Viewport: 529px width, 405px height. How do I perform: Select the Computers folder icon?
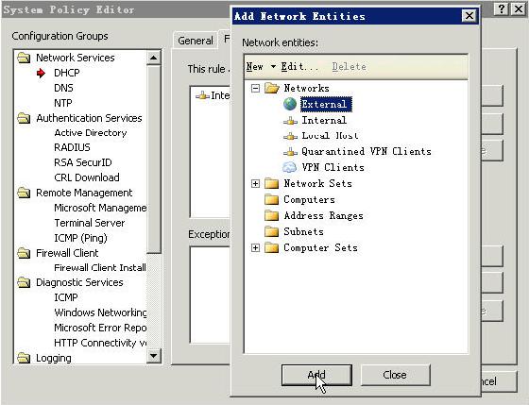pos(272,199)
